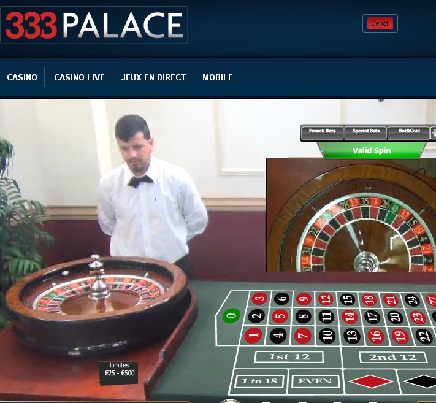
Task: Choose black number 13 on the layout
Action: point(352,336)
